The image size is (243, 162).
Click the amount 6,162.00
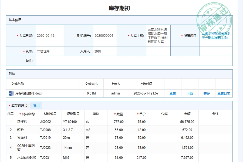pyautogui.click(x=187, y=138)
